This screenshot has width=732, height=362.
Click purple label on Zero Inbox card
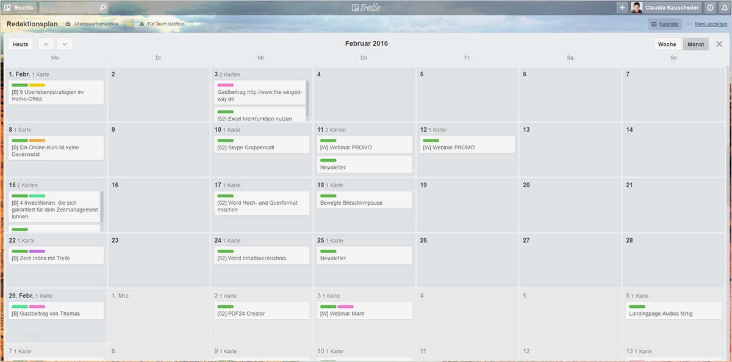pyautogui.click(x=37, y=251)
